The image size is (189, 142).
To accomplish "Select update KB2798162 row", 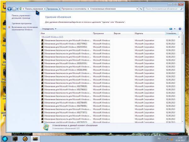I will point(110,90).
